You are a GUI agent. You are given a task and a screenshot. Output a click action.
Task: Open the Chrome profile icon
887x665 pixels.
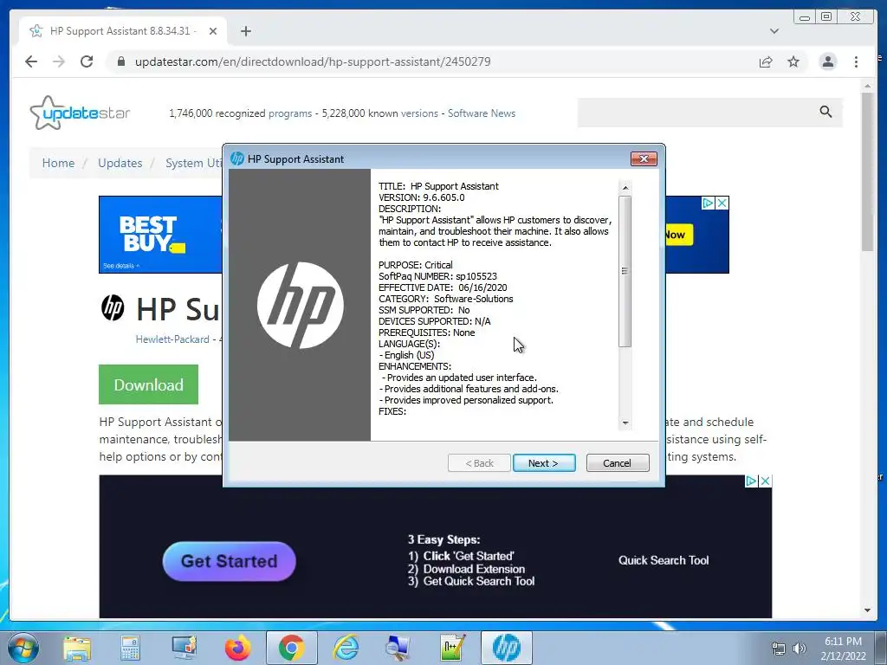(827, 61)
